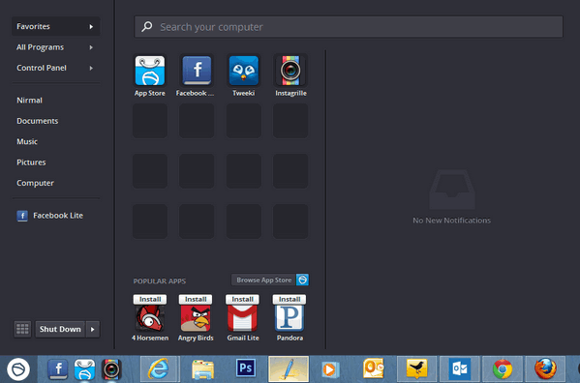Click the blue icon beside Browse App Store
The image size is (580, 383).
tap(302, 280)
